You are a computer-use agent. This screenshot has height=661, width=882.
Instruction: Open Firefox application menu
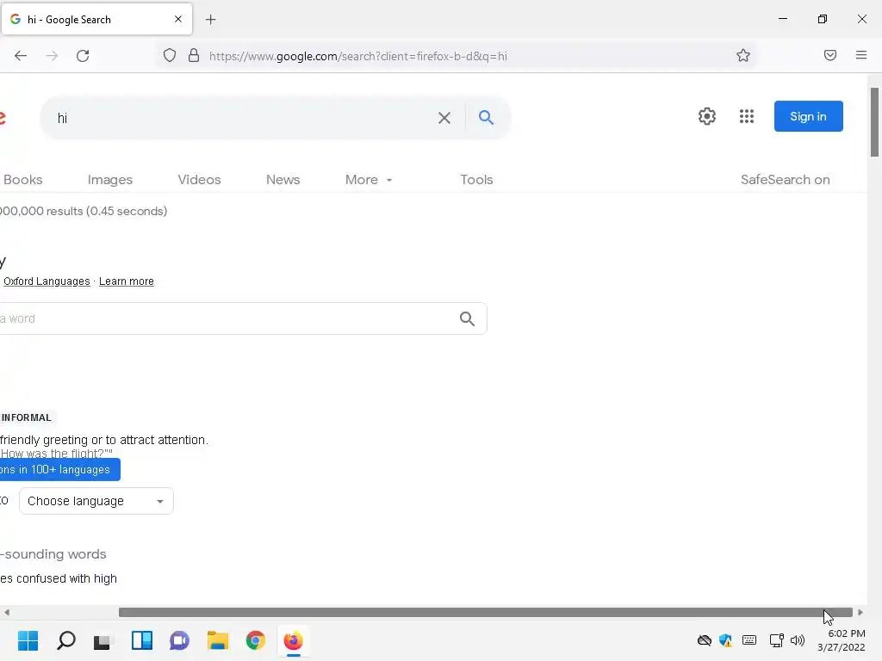click(861, 55)
